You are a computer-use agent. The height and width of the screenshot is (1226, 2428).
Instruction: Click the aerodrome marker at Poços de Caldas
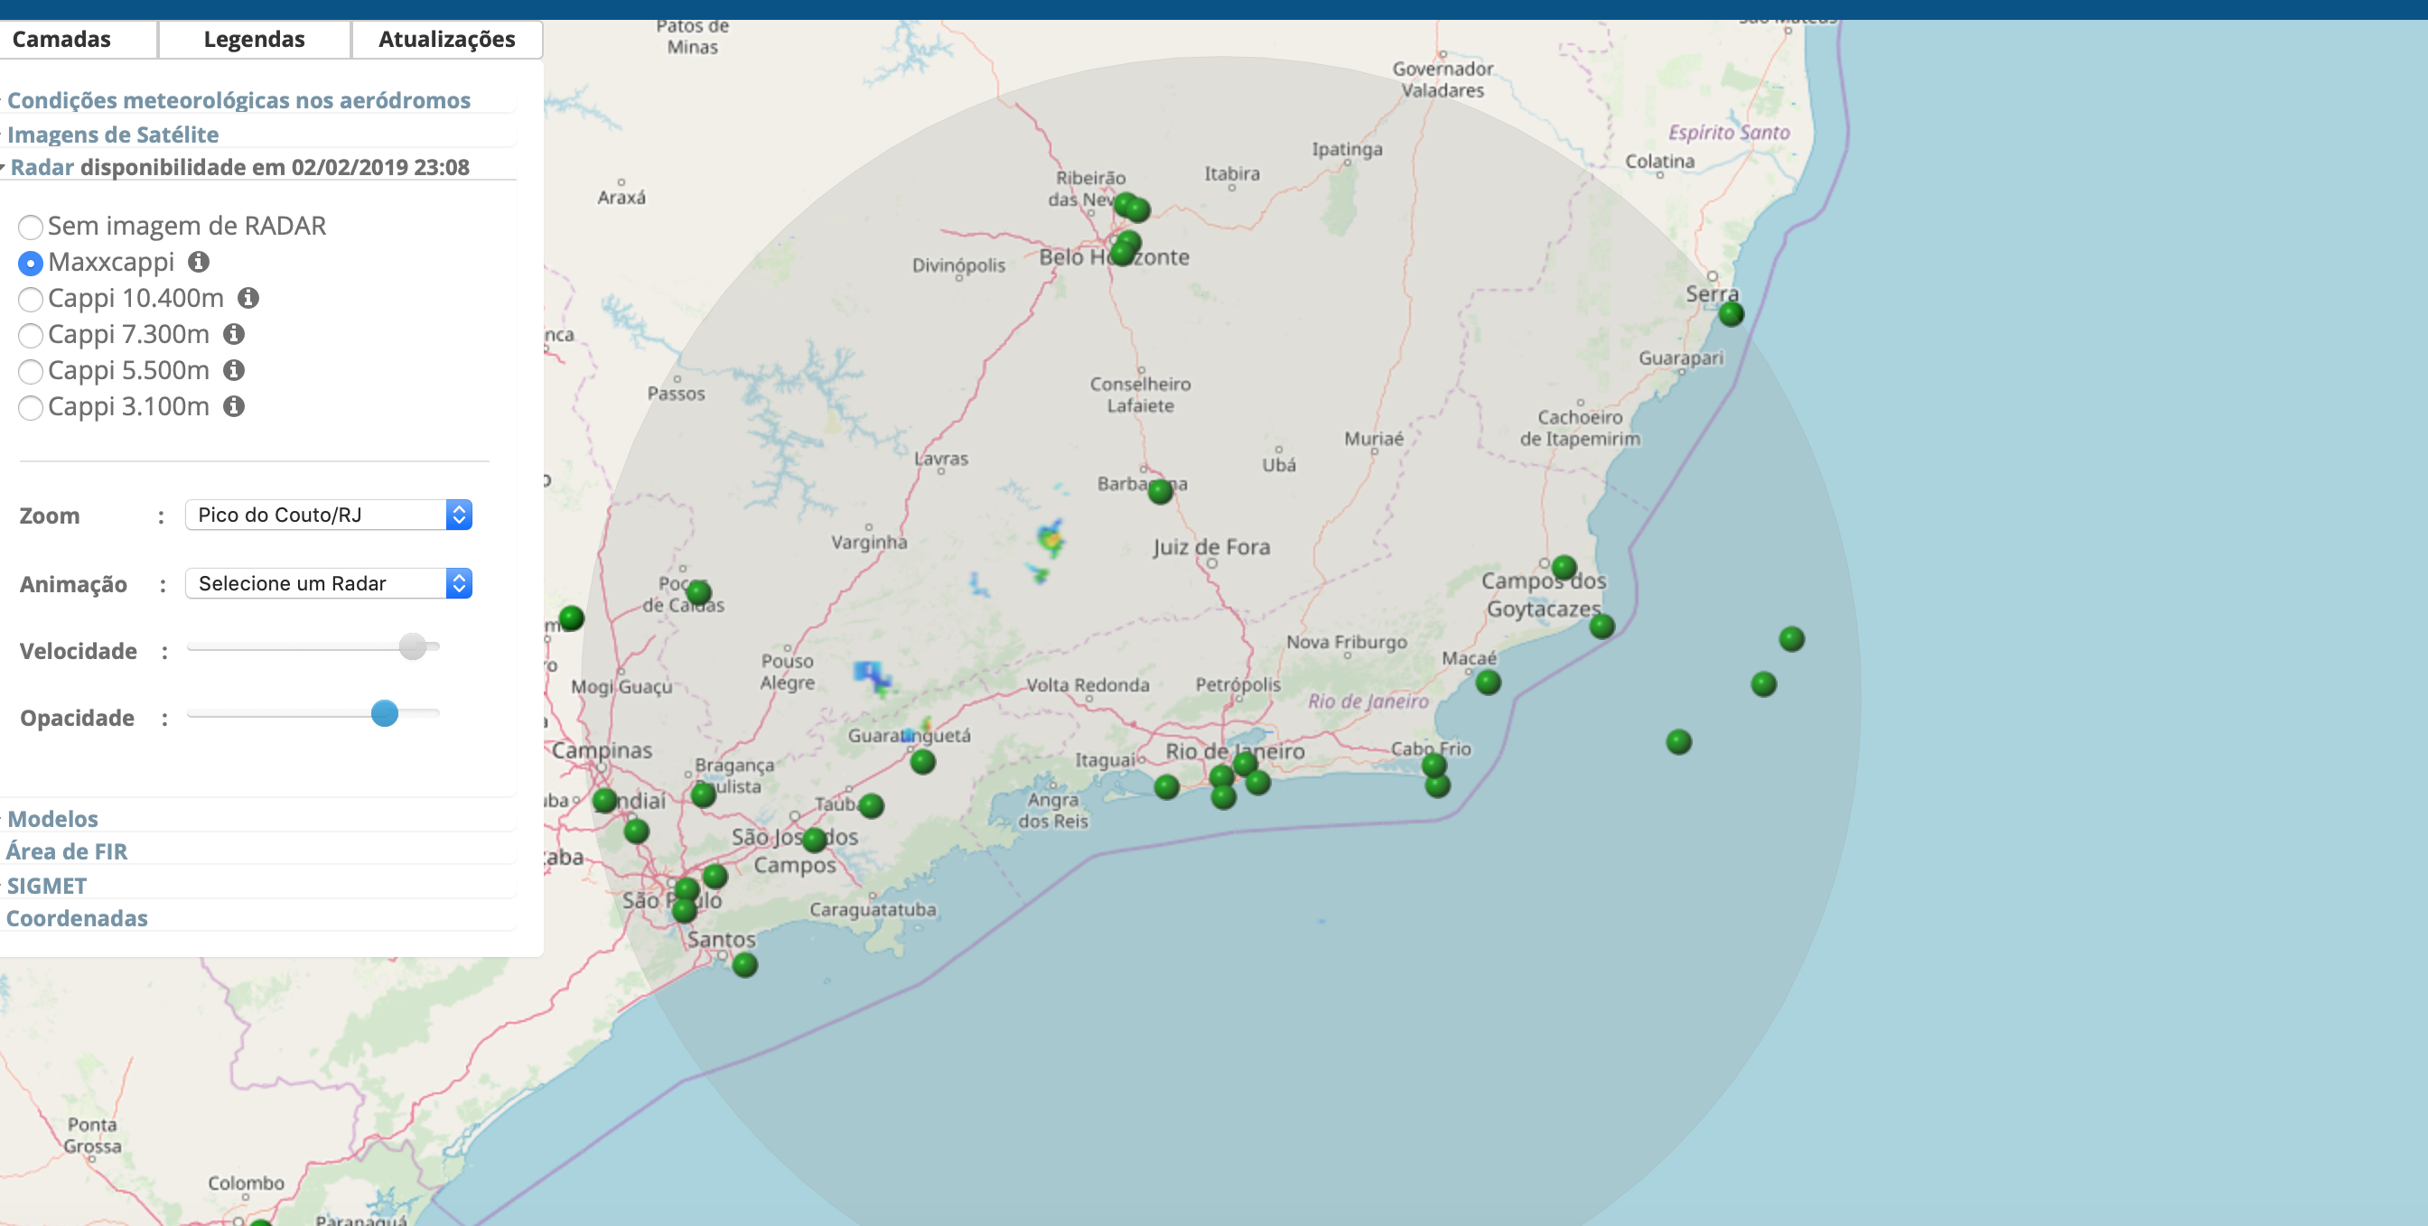(x=698, y=592)
